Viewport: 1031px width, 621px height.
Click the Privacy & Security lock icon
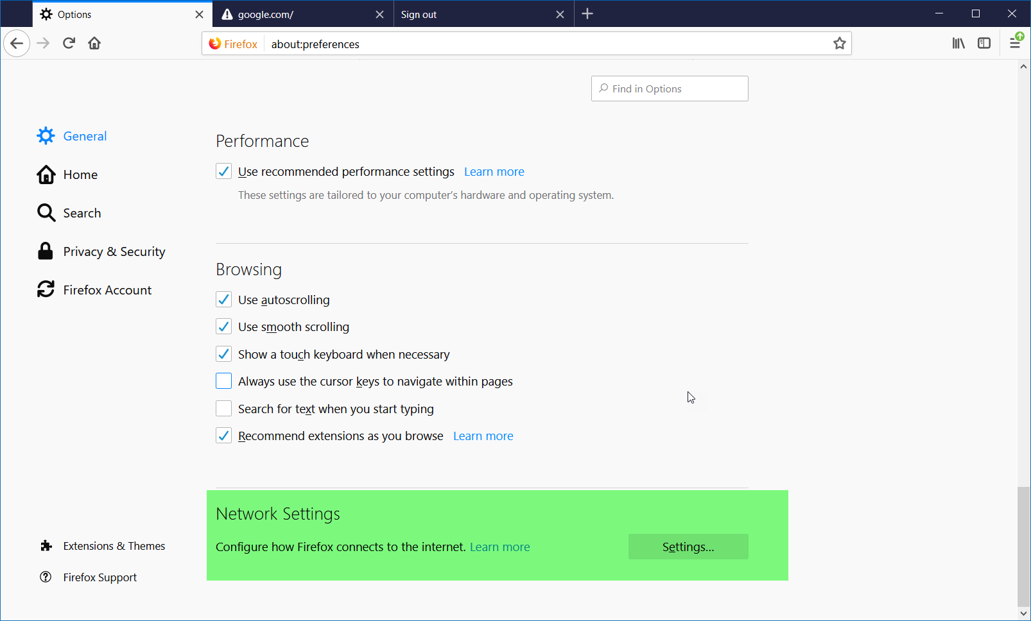click(45, 251)
